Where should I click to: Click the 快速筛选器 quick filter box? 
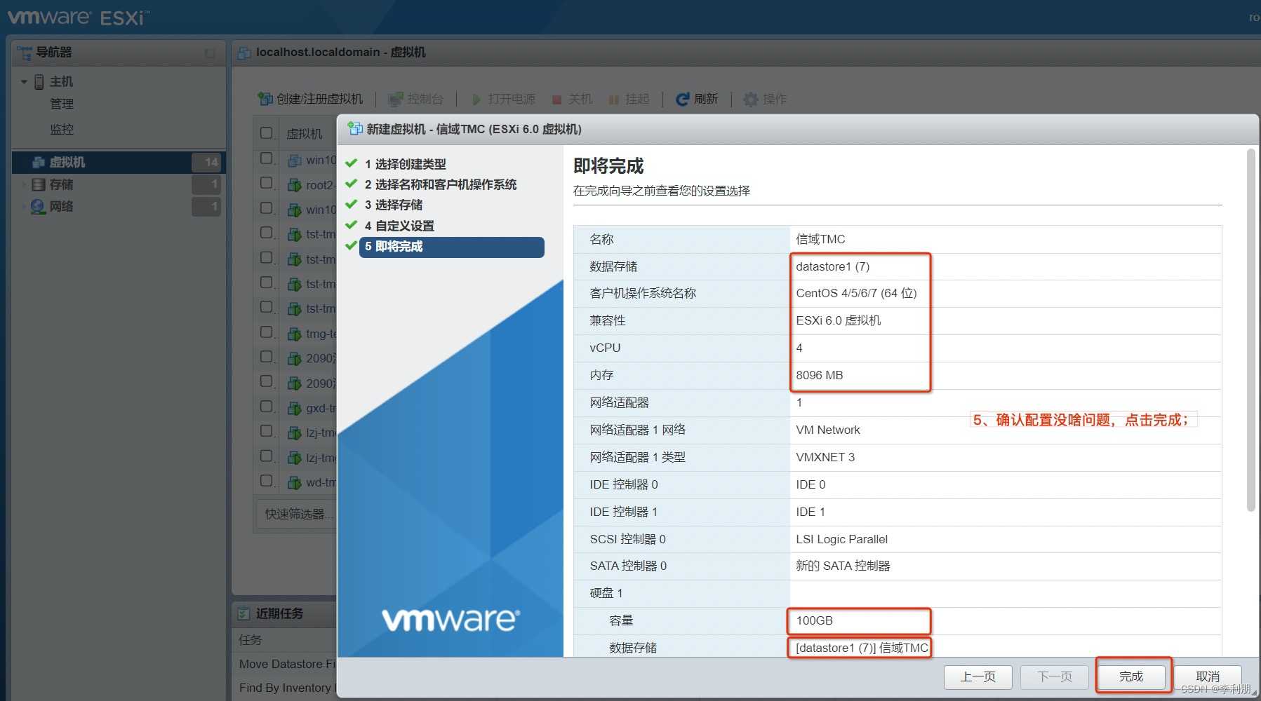298,515
